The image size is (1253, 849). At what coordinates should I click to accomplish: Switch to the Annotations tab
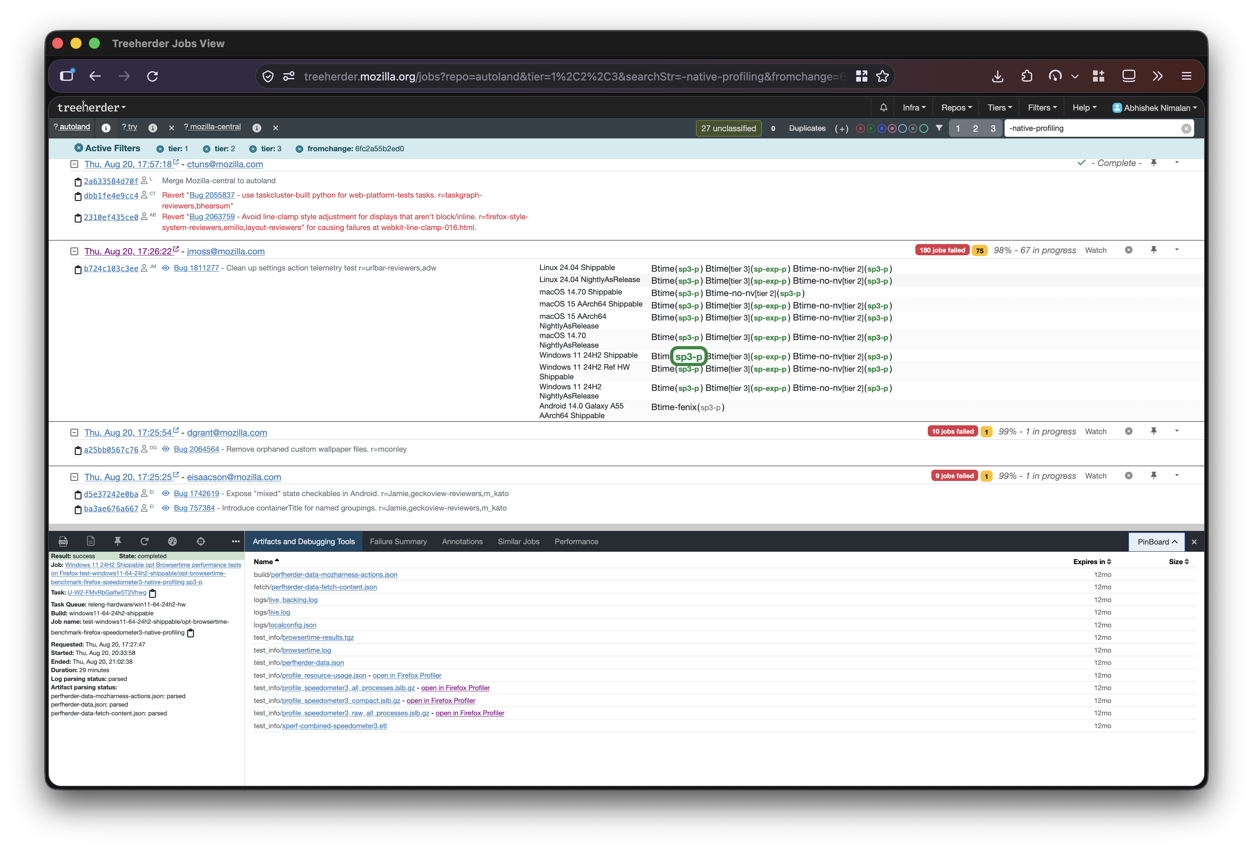[462, 541]
